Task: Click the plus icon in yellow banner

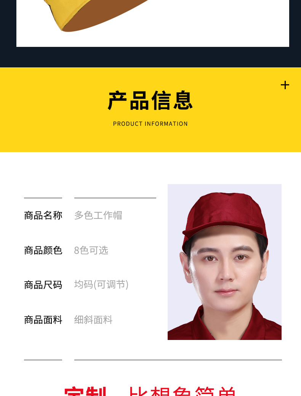Action: point(285,85)
